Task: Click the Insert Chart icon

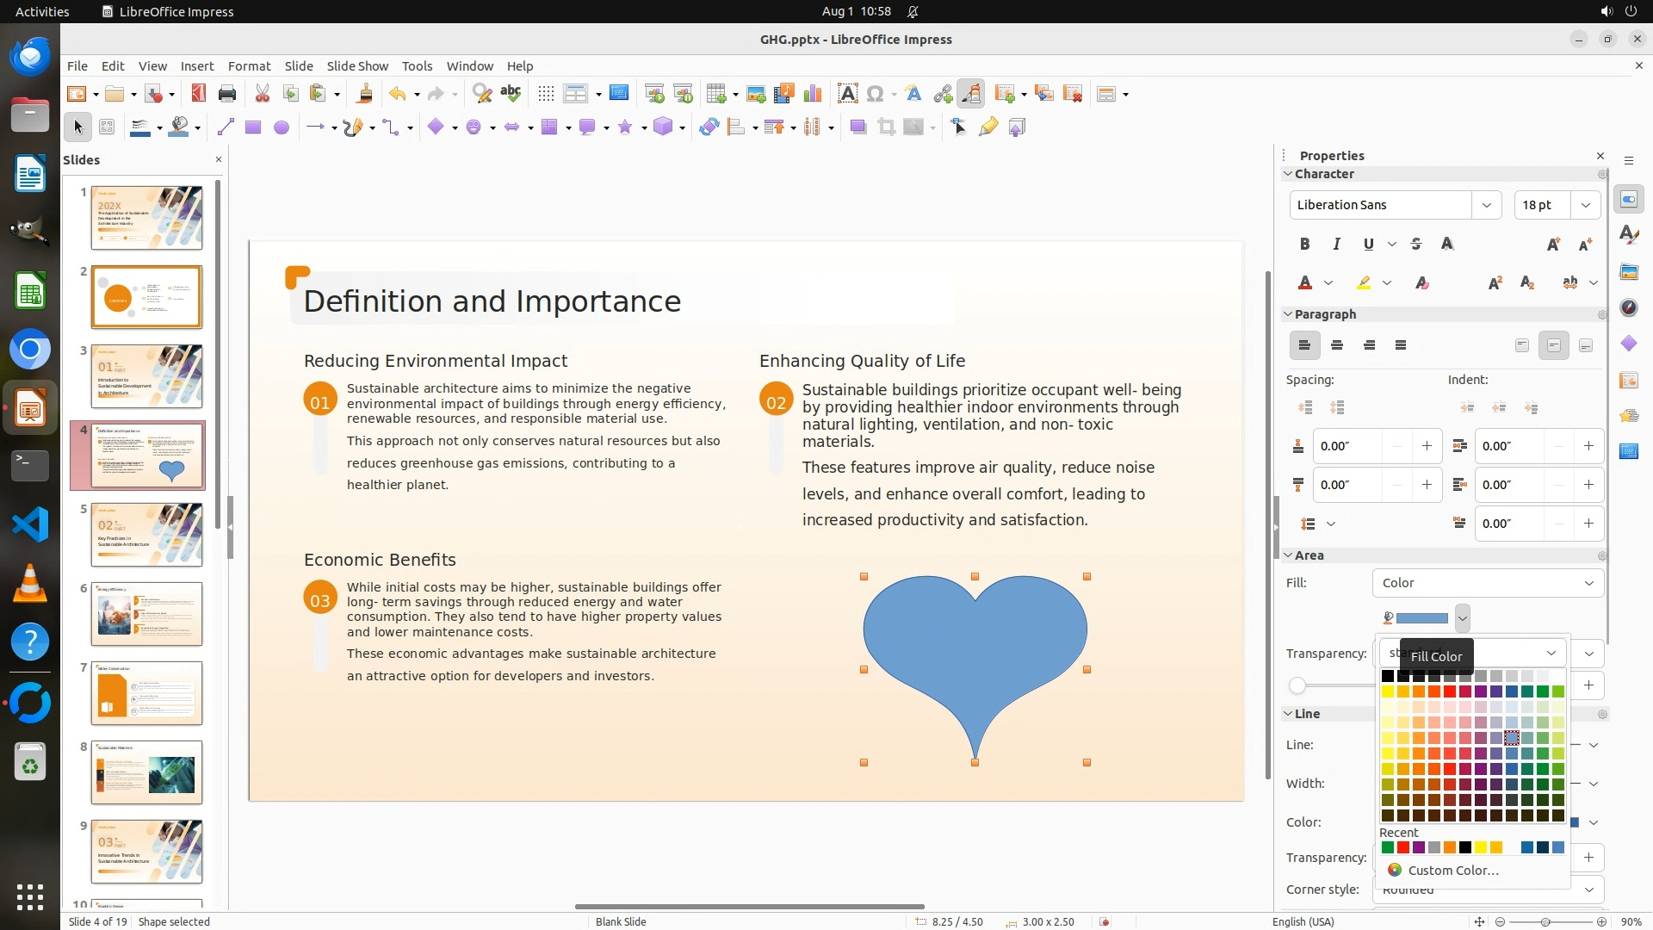Action: pos(812,94)
